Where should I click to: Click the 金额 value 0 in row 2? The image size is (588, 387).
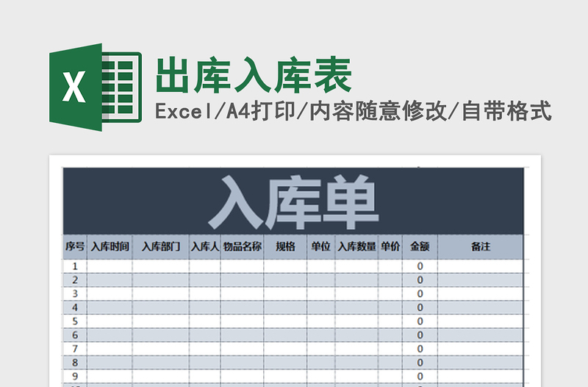click(x=420, y=280)
